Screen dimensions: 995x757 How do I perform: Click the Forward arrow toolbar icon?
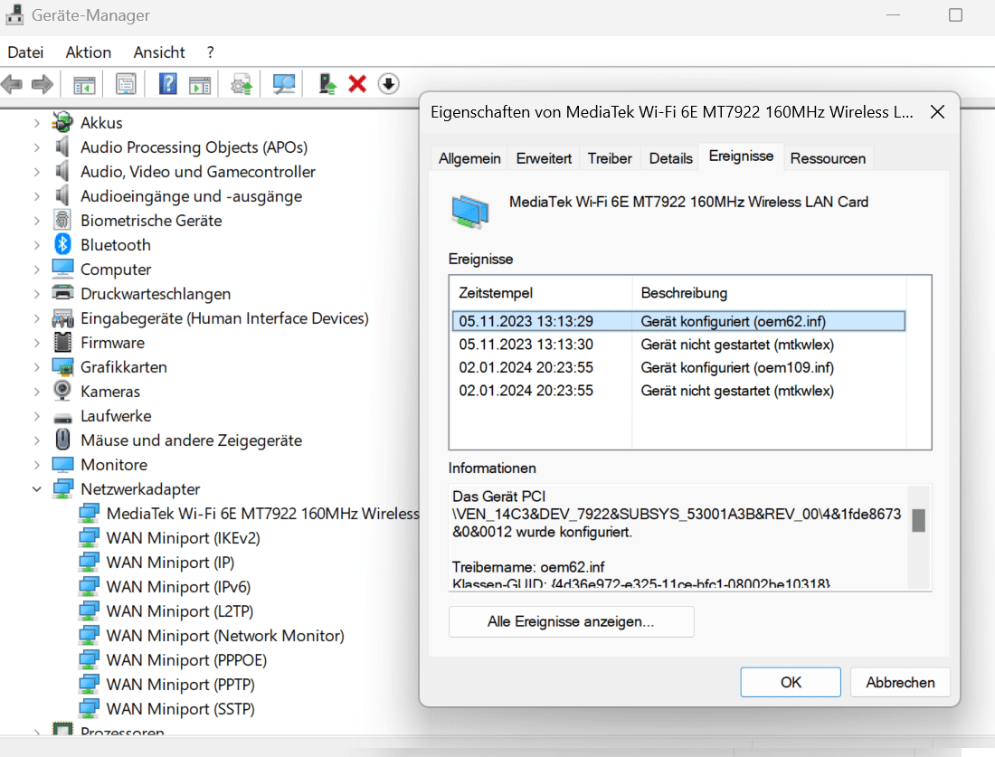(42, 84)
